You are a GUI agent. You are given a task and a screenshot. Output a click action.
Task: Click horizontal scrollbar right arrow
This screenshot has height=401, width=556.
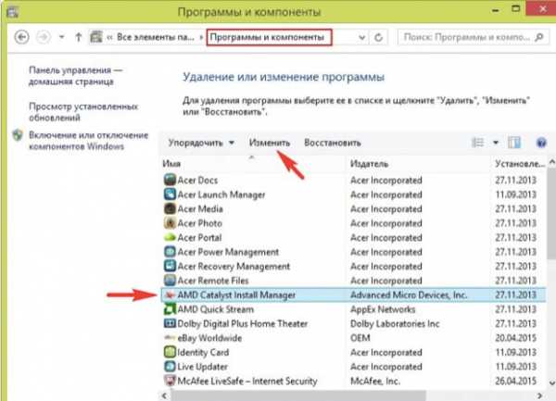[539, 395]
